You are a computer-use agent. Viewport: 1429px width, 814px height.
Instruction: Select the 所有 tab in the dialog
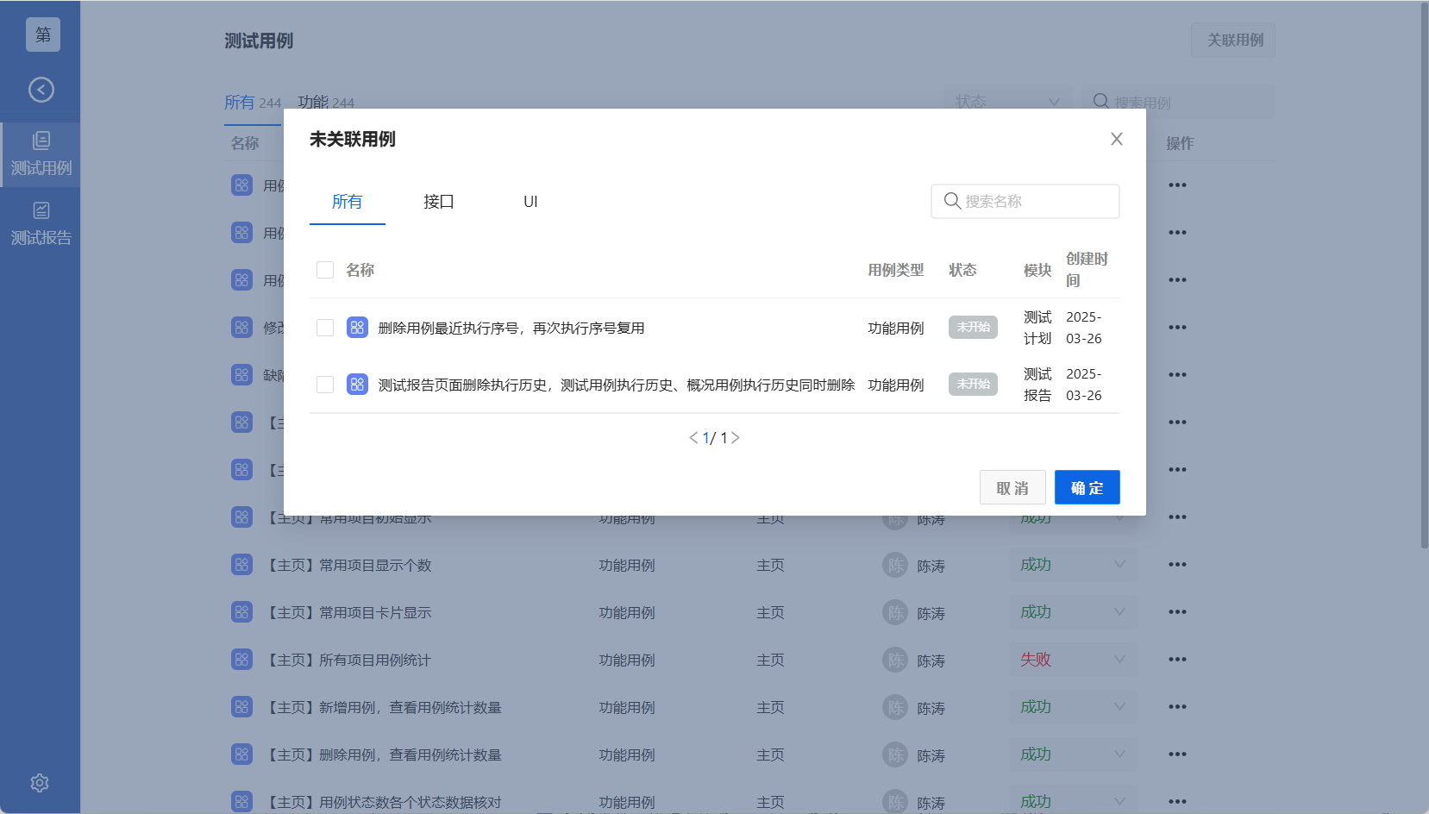(348, 202)
